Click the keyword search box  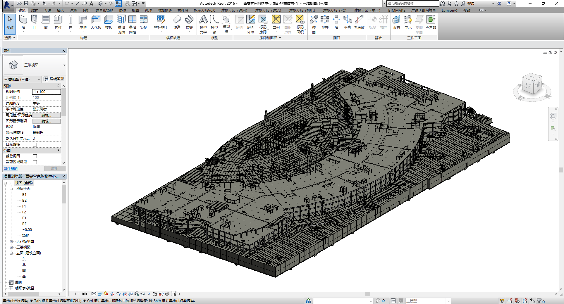[412, 4]
